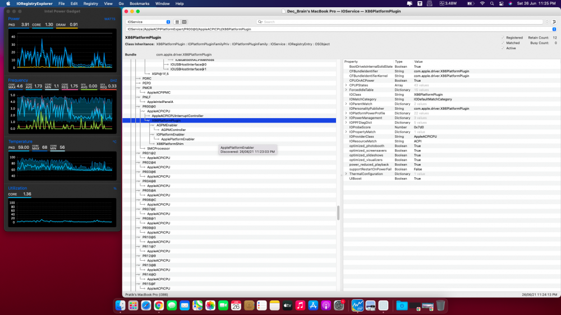Open Control Center in menu bar
The height and width of the screenshot is (315, 561).
point(501,3)
